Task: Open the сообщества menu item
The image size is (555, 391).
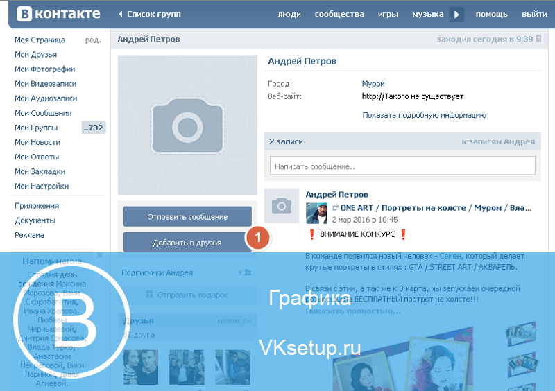Action: [339, 14]
